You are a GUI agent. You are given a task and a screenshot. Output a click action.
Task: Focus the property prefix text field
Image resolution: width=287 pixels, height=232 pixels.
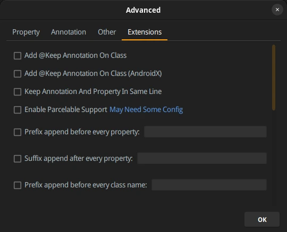[x=205, y=132]
